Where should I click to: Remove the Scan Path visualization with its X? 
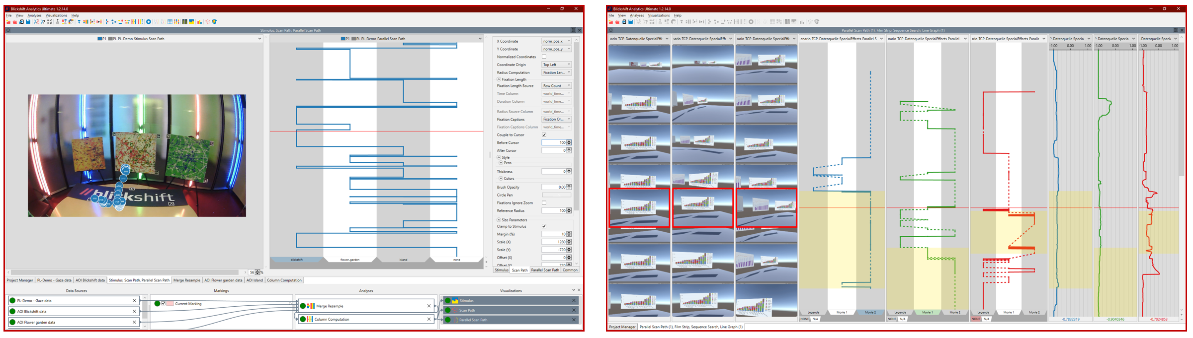click(x=574, y=310)
